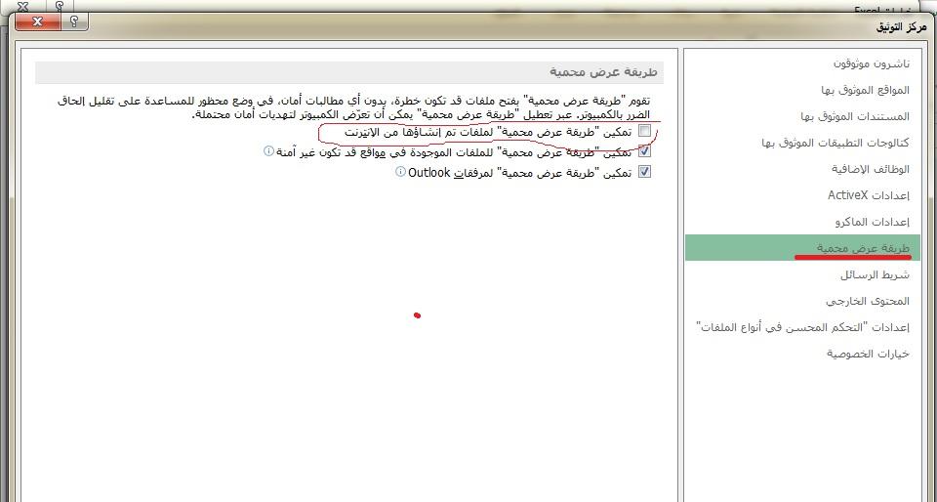Screen dimensions: 937x502
Task: Close the Trust Center dialog with red X
Action: click(x=37, y=21)
